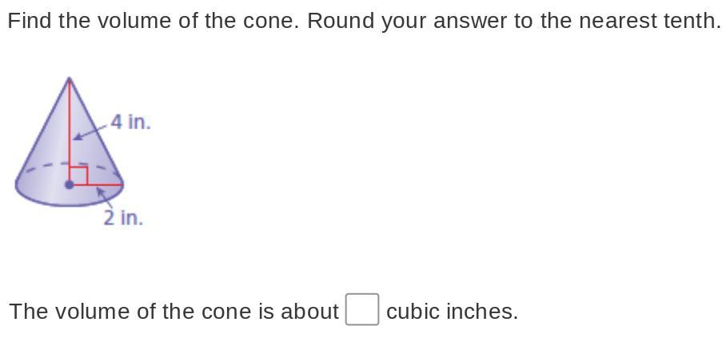Click the red vertical height line
Screen dimensions: 726x338
(70, 129)
